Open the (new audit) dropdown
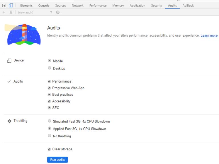 click(x=35, y=12)
